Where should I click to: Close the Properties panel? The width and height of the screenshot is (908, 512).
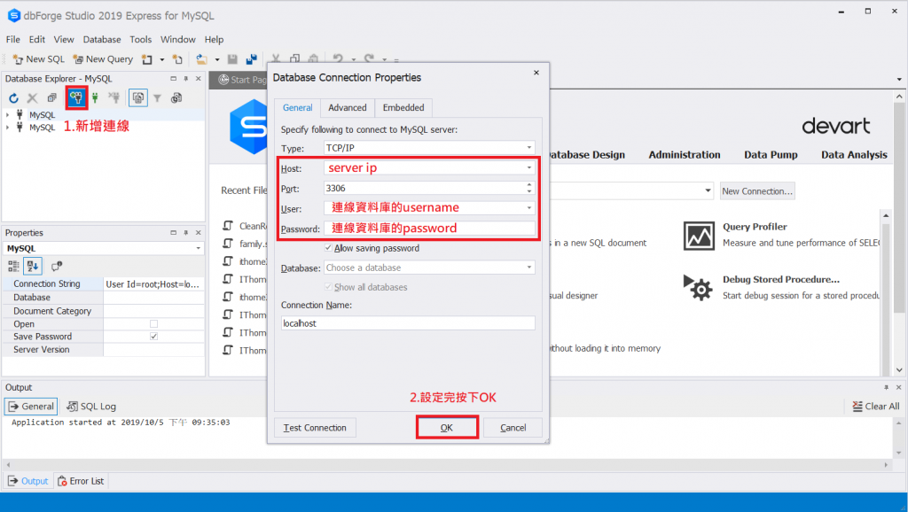[198, 233]
